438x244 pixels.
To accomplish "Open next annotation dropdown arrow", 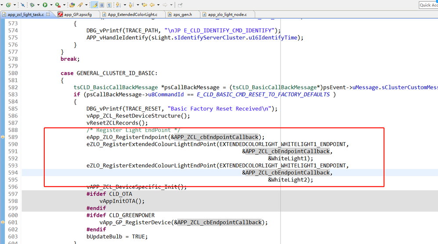I will coord(125,5).
